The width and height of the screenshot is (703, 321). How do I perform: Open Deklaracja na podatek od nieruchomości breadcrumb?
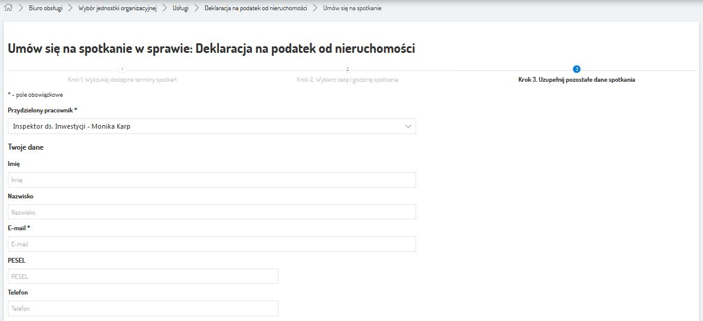coord(256,8)
